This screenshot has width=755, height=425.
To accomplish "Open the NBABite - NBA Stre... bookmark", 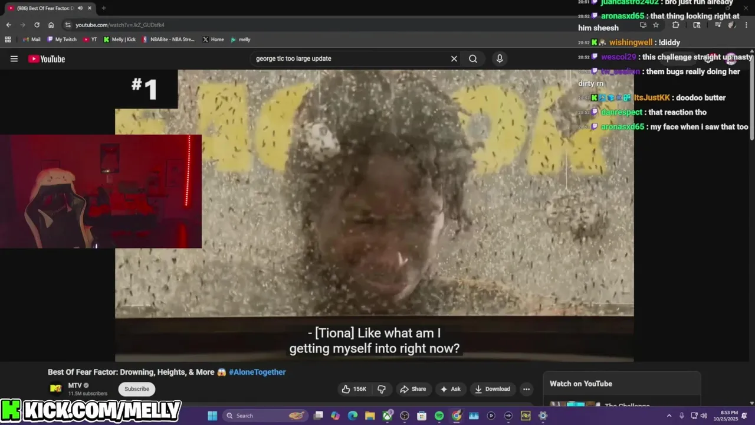I will tap(168, 40).
